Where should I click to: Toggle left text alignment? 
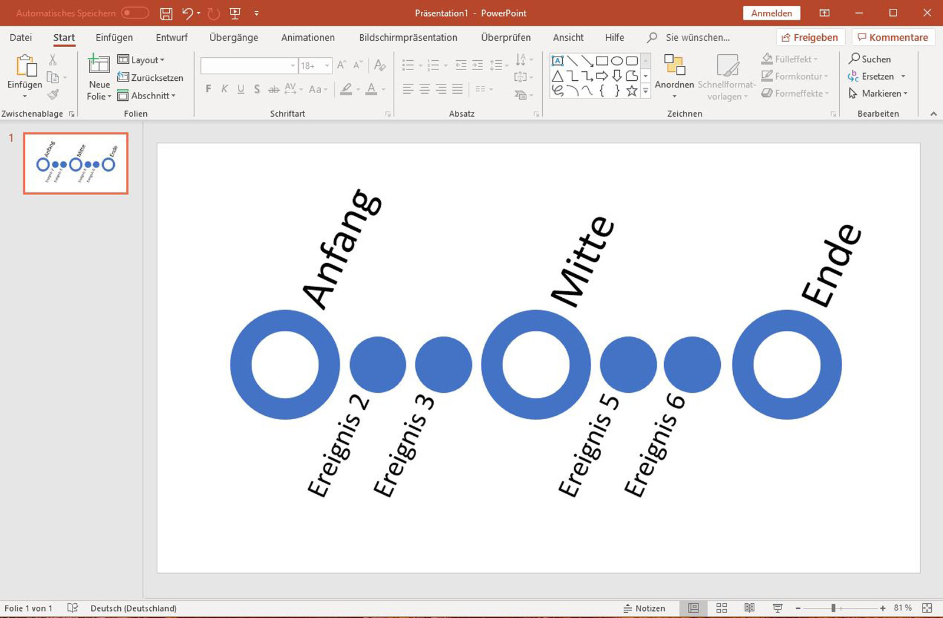coord(408,89)
